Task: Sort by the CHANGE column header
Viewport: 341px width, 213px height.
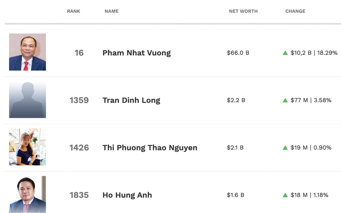Action: 295,11
